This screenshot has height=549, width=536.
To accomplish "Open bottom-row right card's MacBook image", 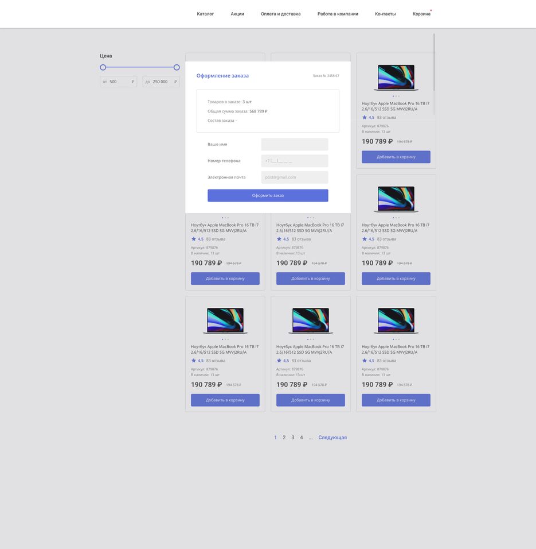I will coord(396,320).
